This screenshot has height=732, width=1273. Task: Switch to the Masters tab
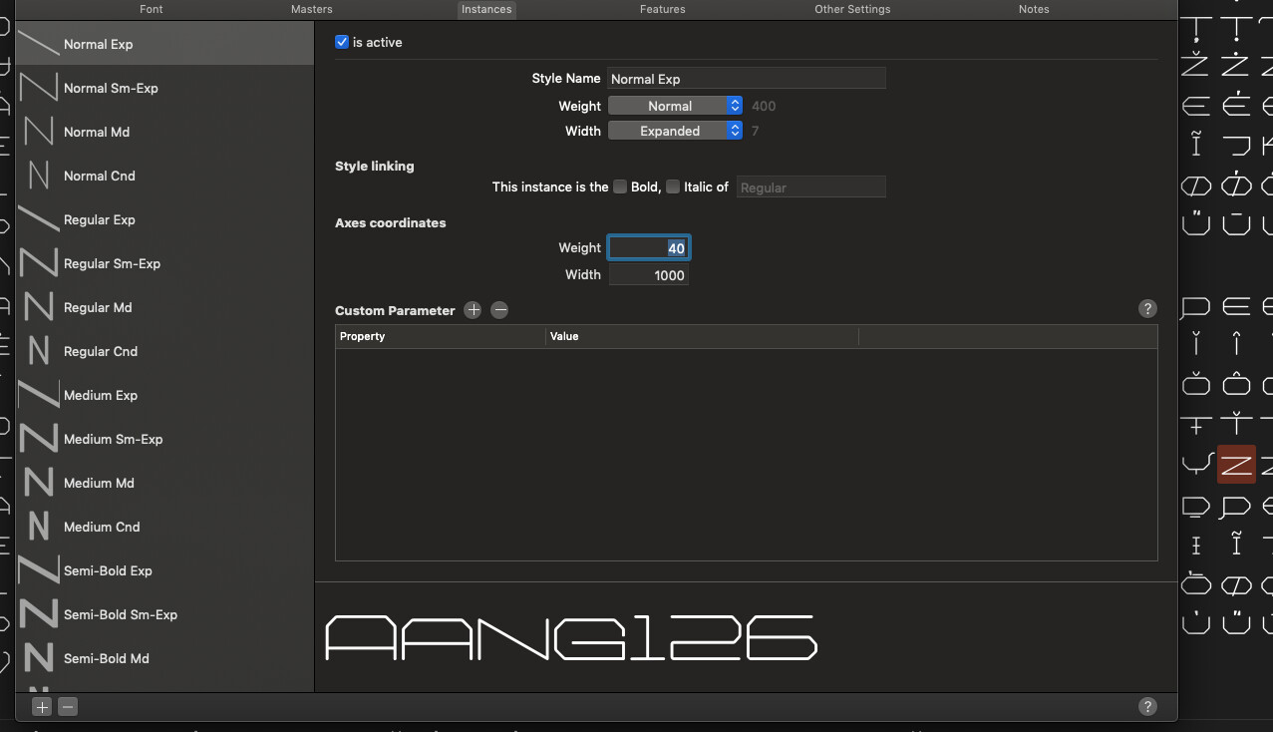[x=311, y=9]
